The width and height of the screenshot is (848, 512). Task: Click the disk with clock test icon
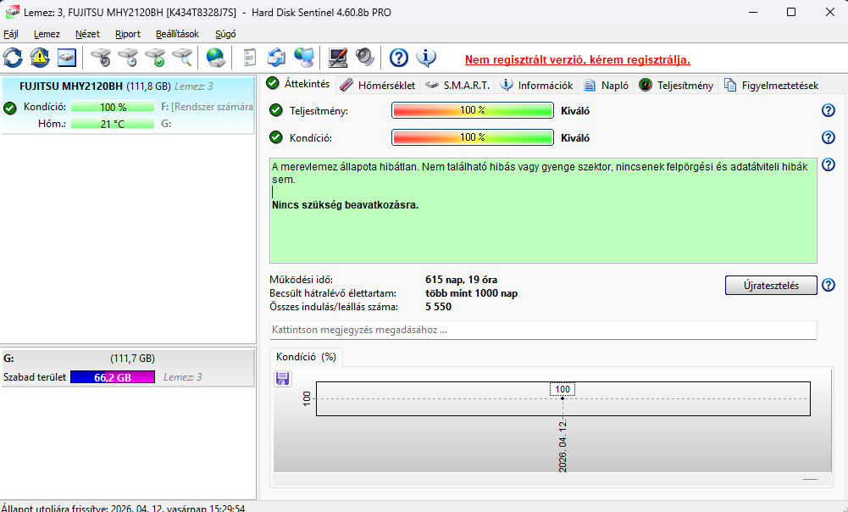(128, 58)
